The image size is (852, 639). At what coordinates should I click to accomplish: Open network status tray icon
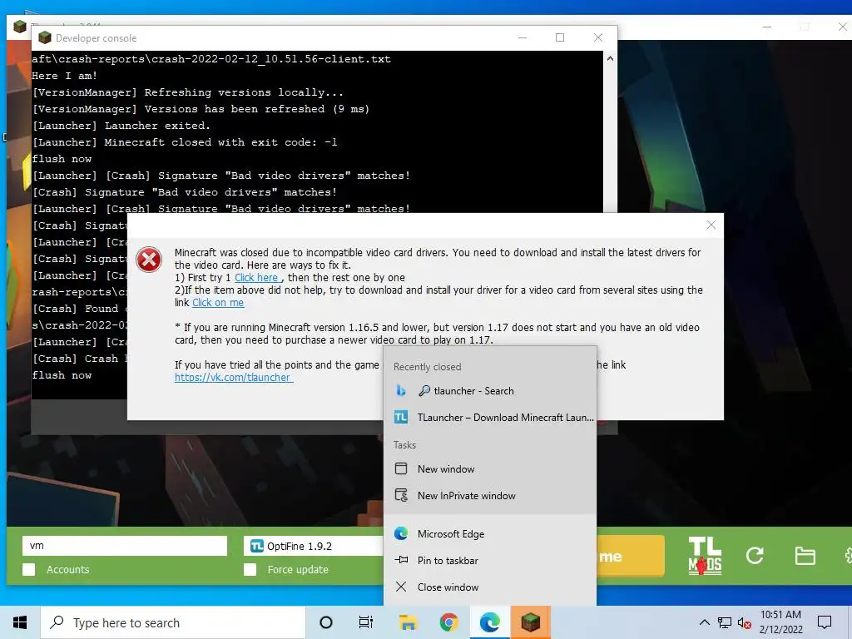coord(725,622)
